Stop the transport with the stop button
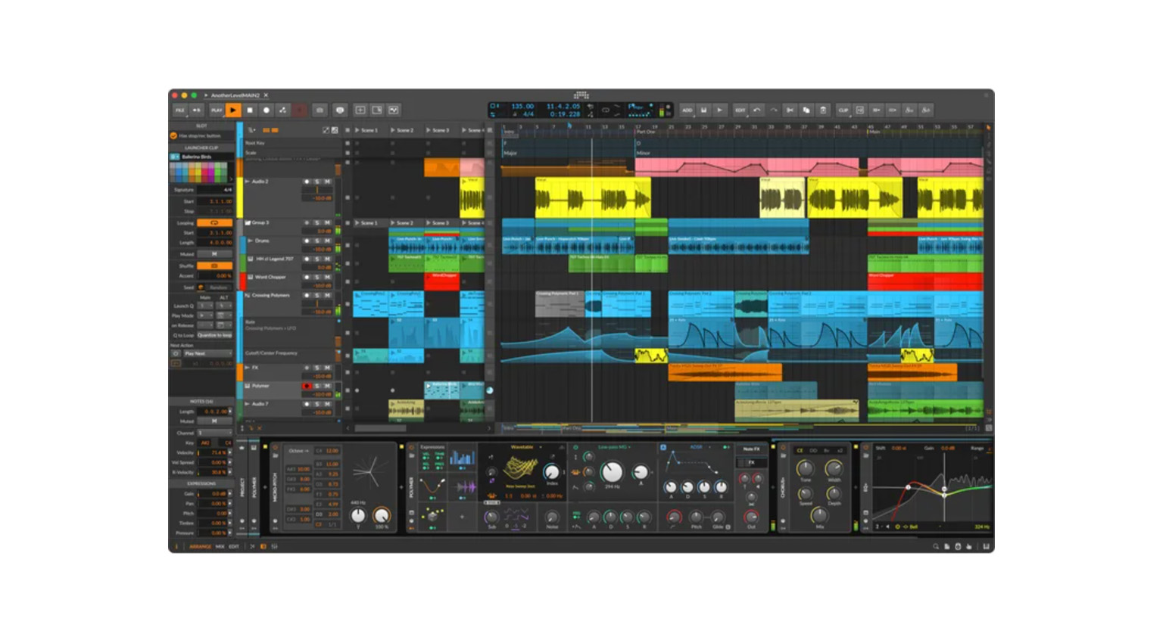The width and height of the screenshot is (1166, 643). tap(250, 110)
